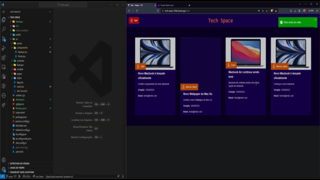Collapse the components folder
This screenshot has height=180, width=320.
(22, 48)
